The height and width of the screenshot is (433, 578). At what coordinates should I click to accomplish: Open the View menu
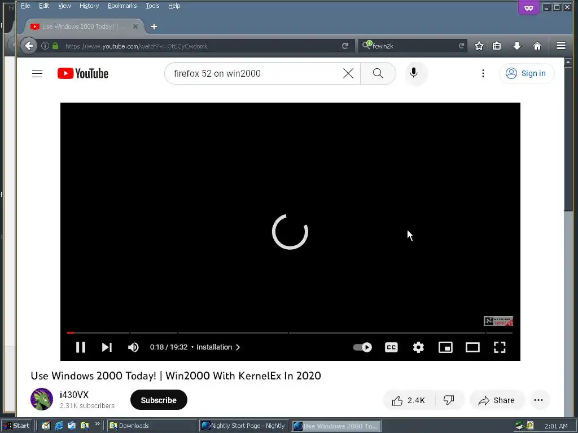pyautogui.click(x=64, y=6)
